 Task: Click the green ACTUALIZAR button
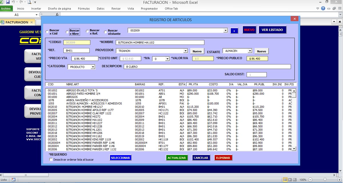coord(177,158)
